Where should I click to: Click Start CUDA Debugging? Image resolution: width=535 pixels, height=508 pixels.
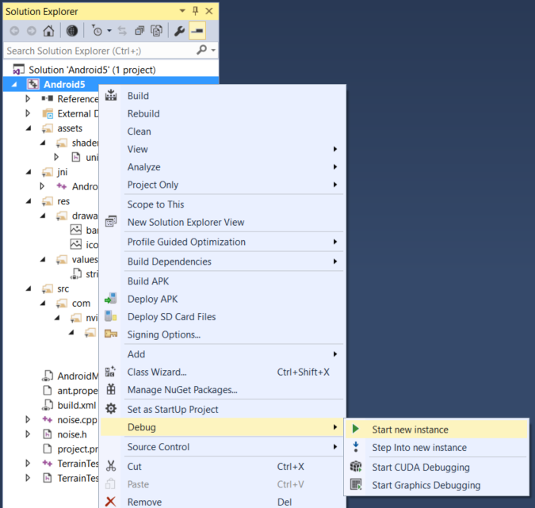tap(437, 467)
